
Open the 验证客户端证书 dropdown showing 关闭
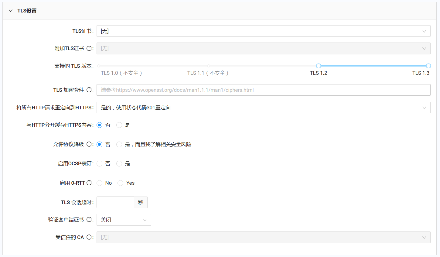(x=124, y=220)
